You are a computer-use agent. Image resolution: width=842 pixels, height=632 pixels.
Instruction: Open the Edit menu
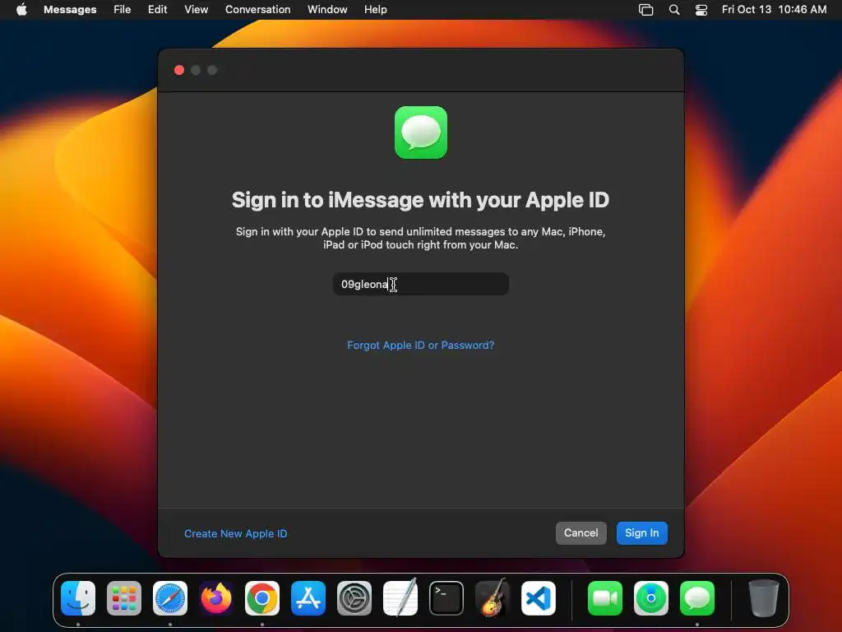tap(157, 9)
